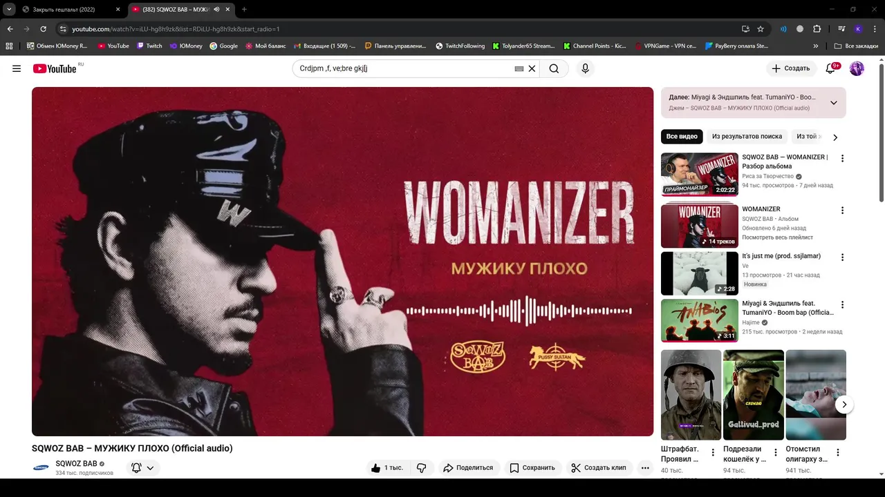The image size is (885, 497).
Task: Toggle subscription notification bell for SQWOZ BAB
Action: (142, 467)
